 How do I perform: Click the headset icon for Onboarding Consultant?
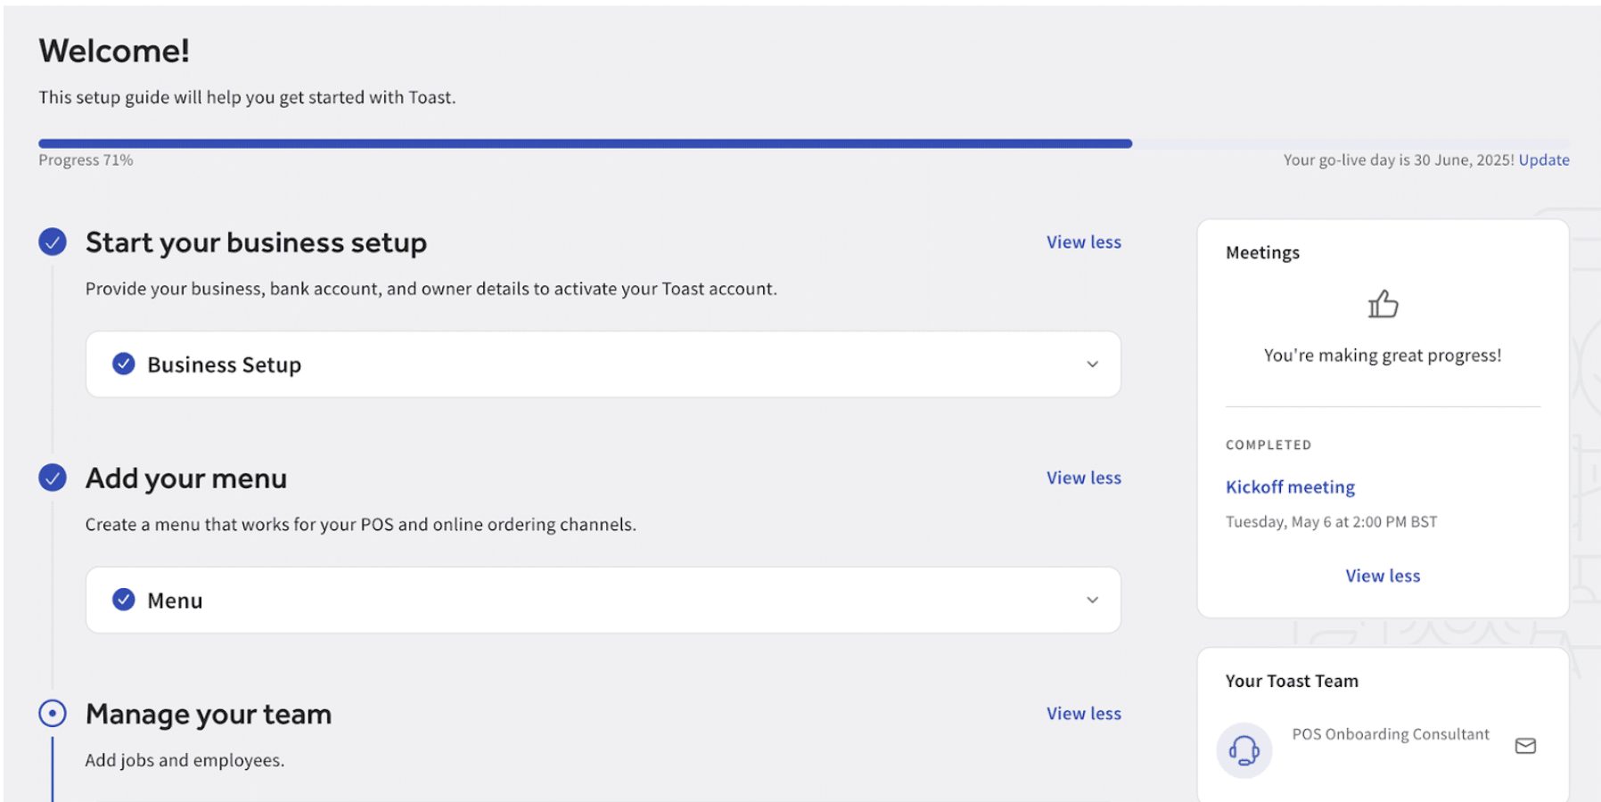click(1244, 750)
